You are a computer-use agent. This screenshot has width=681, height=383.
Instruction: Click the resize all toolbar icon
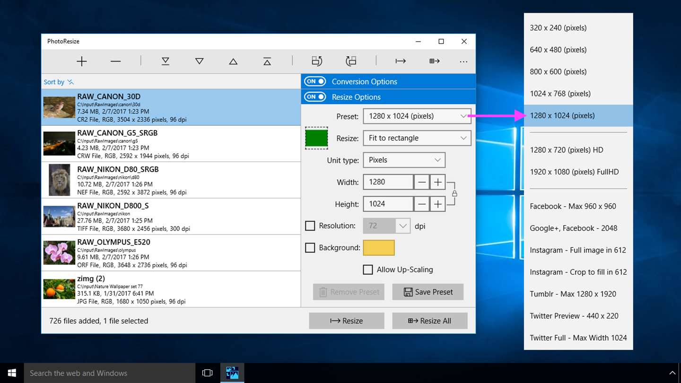click(434, 61)
